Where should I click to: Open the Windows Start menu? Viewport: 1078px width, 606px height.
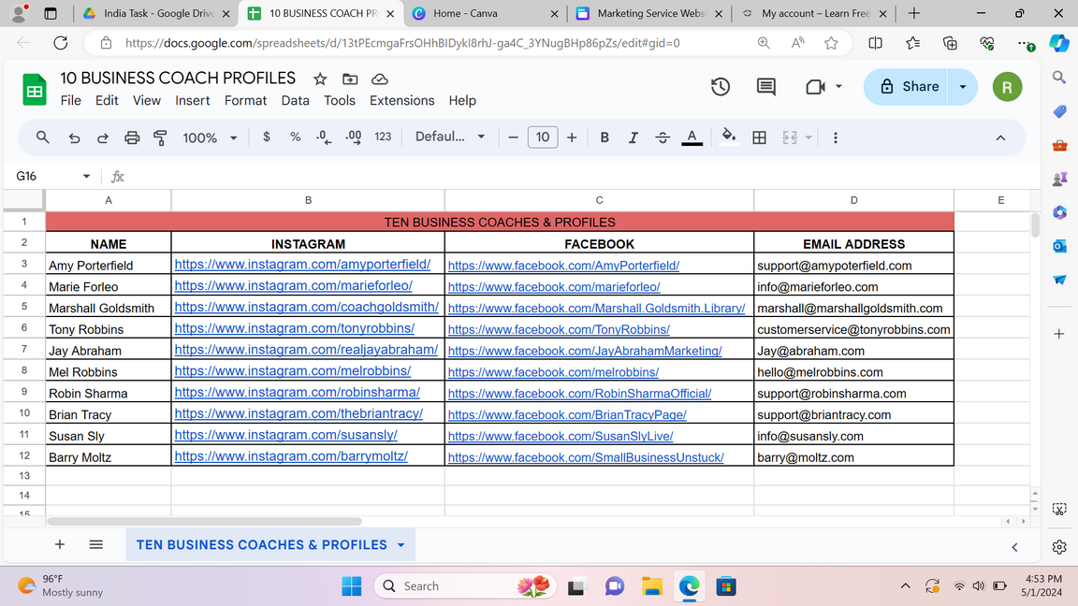pyautogui.click(x=351, y=586)
